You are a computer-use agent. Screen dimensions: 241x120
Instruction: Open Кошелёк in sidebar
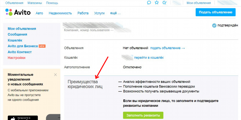[x=15, y=40]
